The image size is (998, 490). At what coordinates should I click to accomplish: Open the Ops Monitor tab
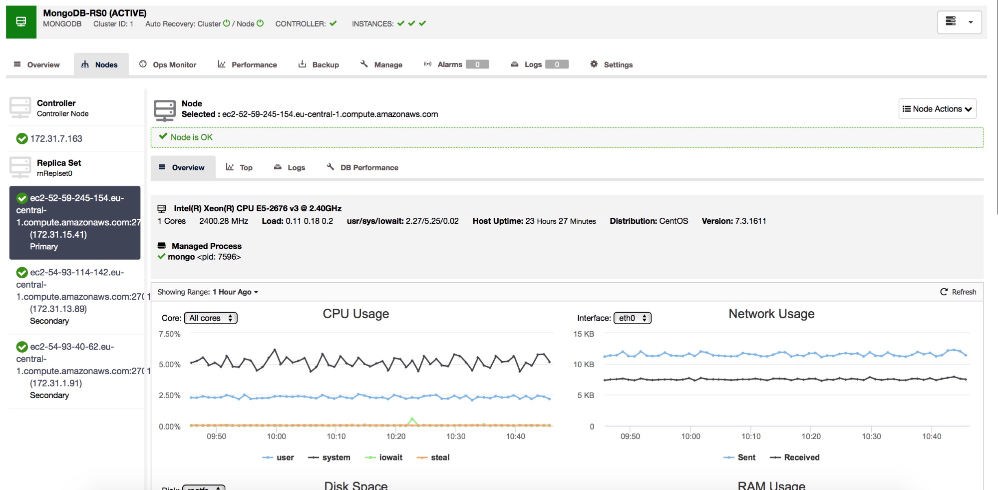click(168, 64)
